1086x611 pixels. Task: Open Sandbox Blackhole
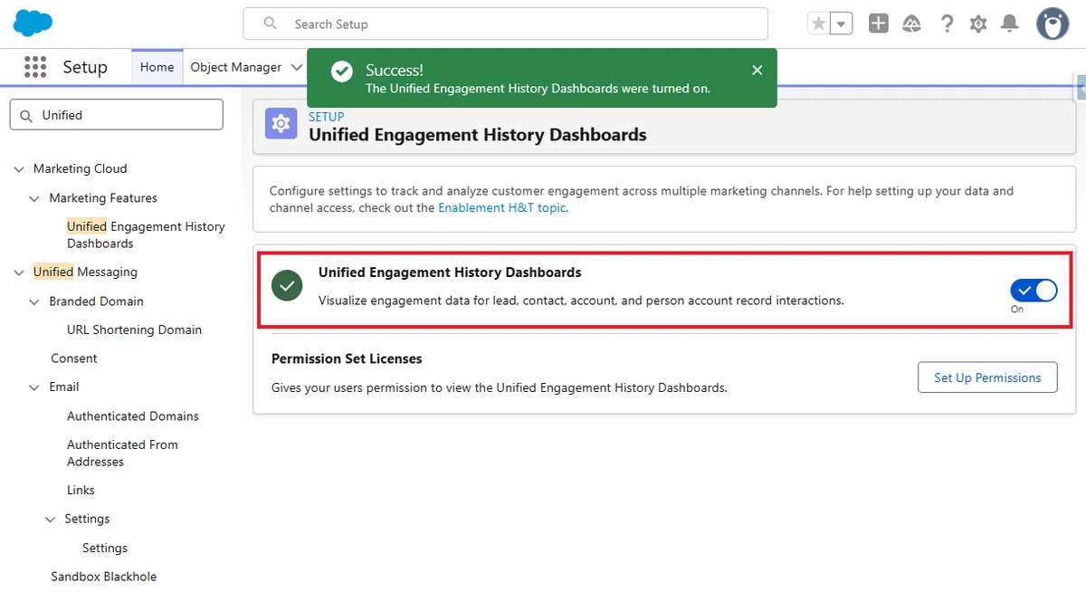pos(104,577)
